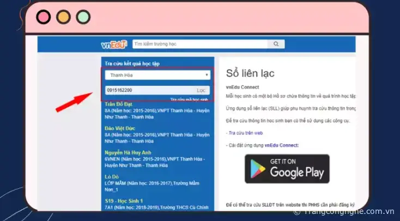Click the red window dot

pyautogui.click(x=43, y=17)
